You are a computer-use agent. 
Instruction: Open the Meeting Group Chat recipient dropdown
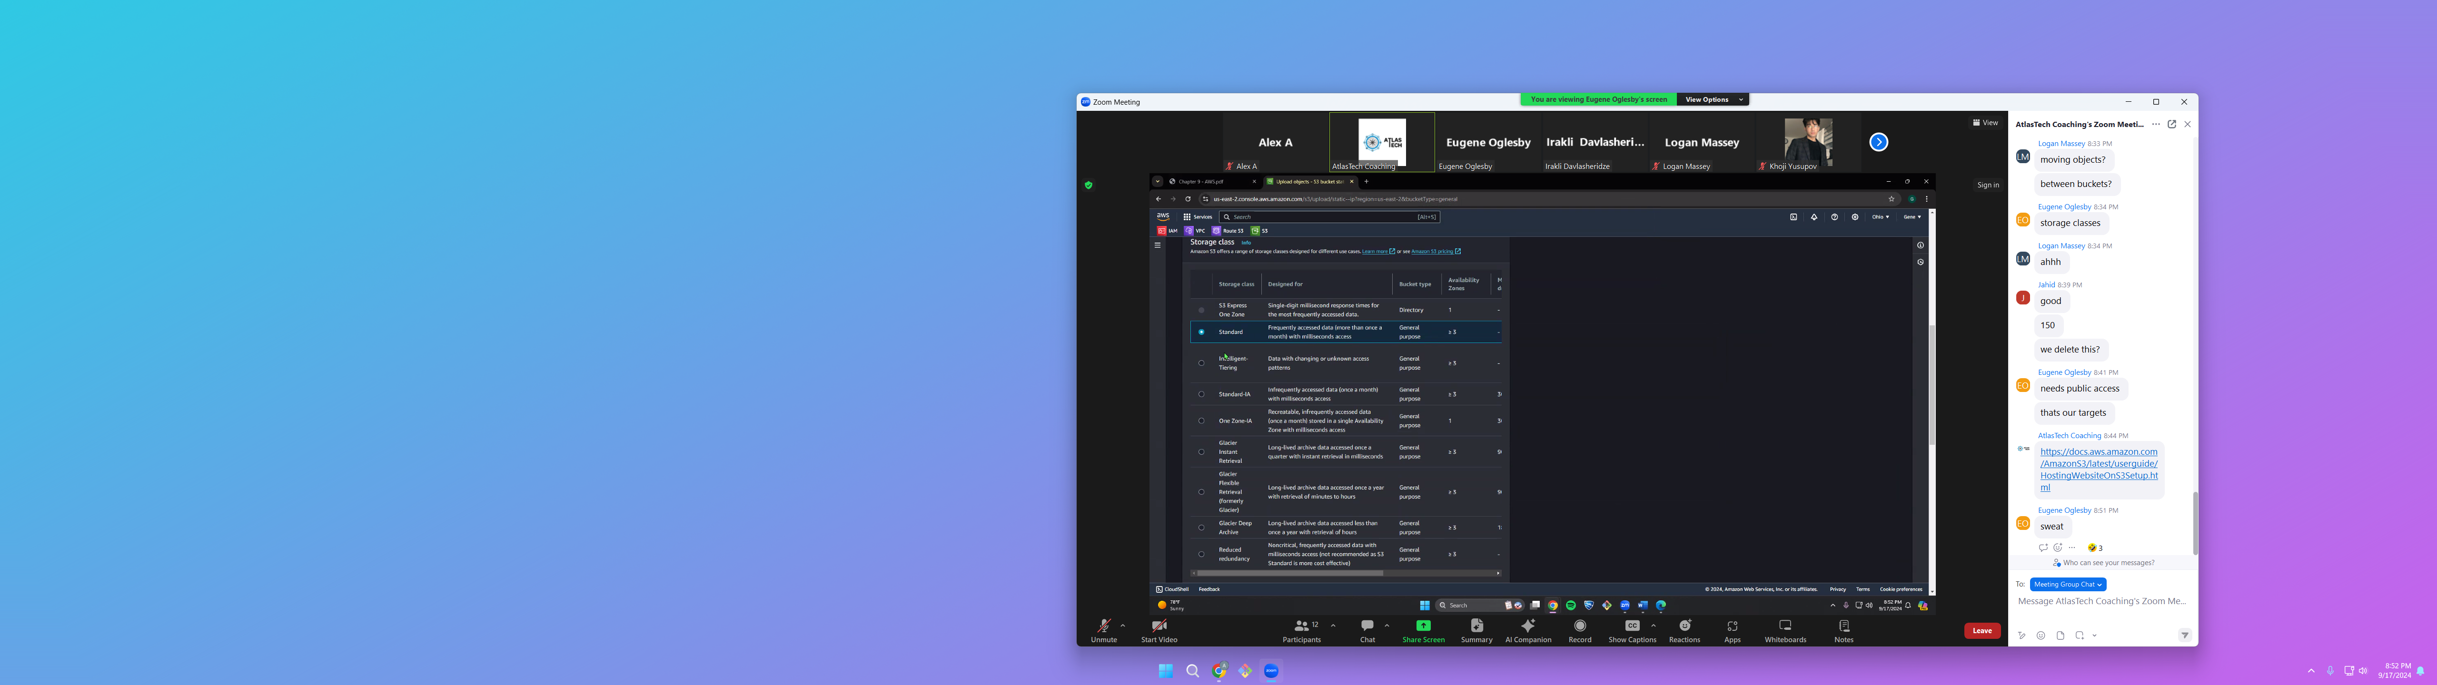coord(2068,585)
